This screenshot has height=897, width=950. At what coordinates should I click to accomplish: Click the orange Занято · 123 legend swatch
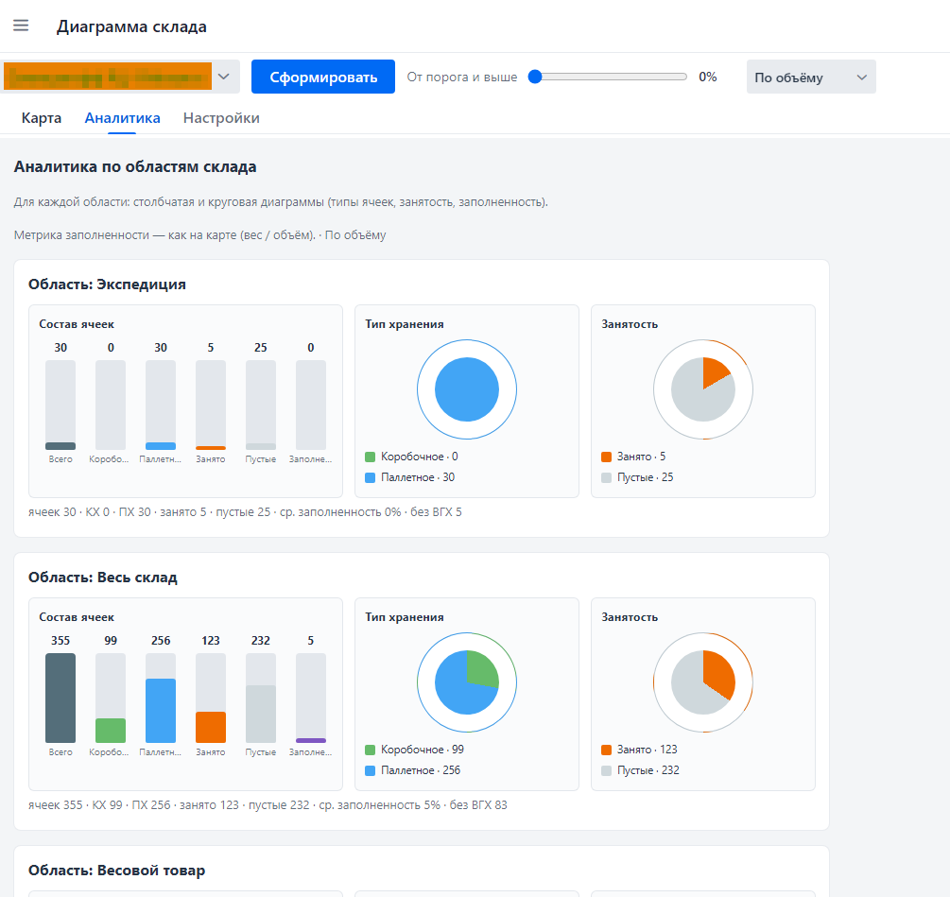[x=607, y=750]
